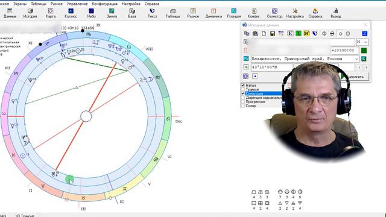Click the Sun glyph in Pisces sector
Image resolution: width=386 pixels, height=217 pixels.
pos(23,156)
